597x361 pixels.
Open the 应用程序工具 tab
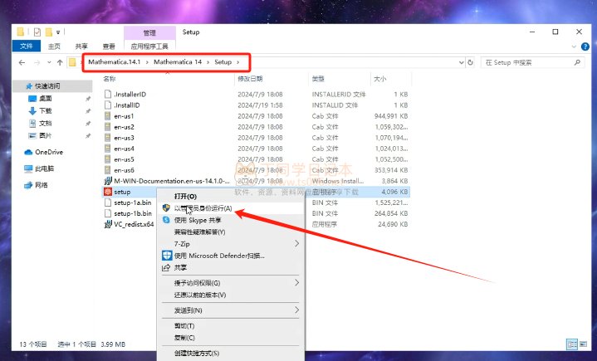coord(149,46)
